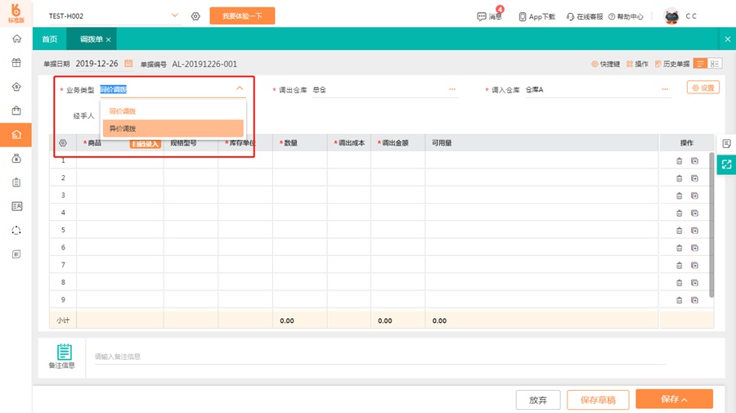Click the 扫码录入 button

click(x=145, y=144)
